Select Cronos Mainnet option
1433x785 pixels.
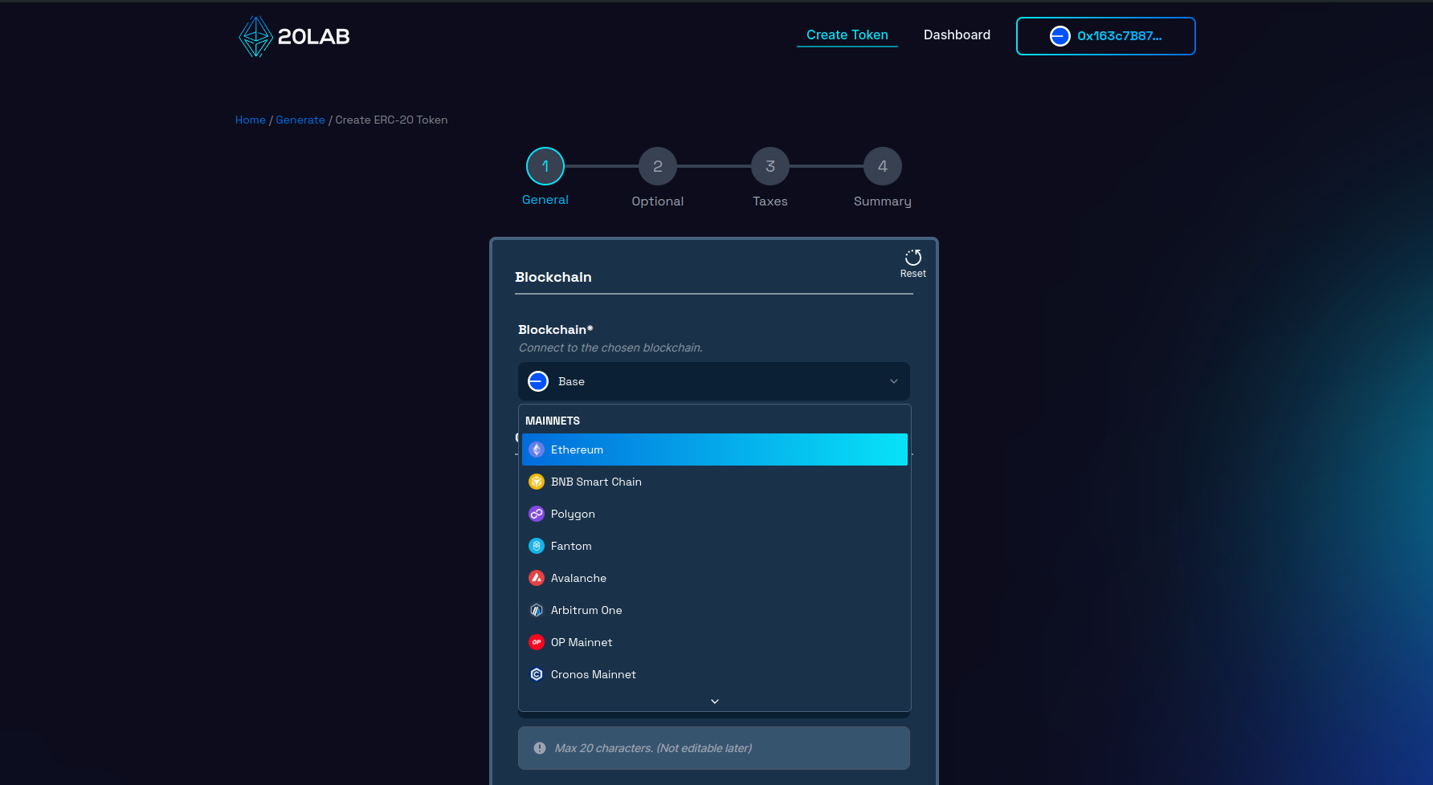715,674
